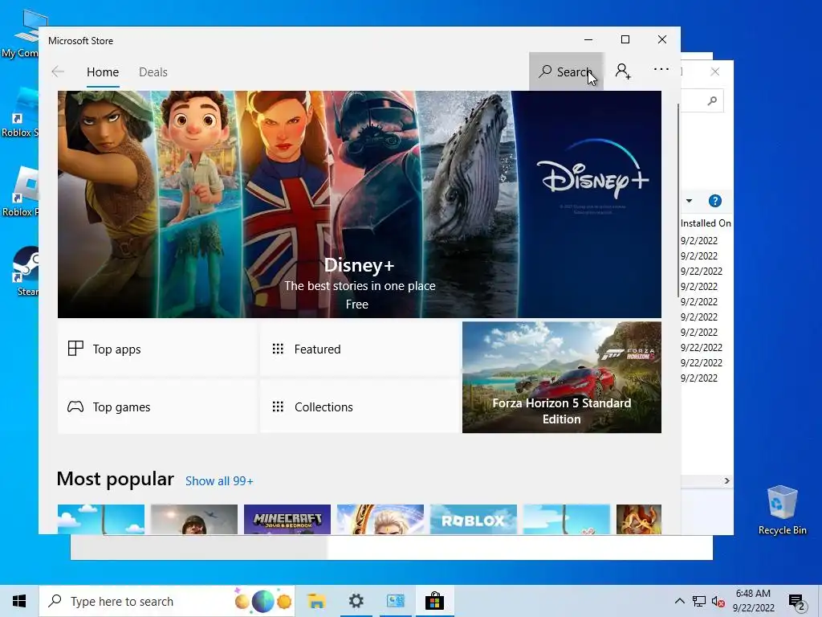This screenshot has width=822, height=617.
Task: Click the Microsoft Store vertical scrollbar
Action: click(x=678, y=202)
